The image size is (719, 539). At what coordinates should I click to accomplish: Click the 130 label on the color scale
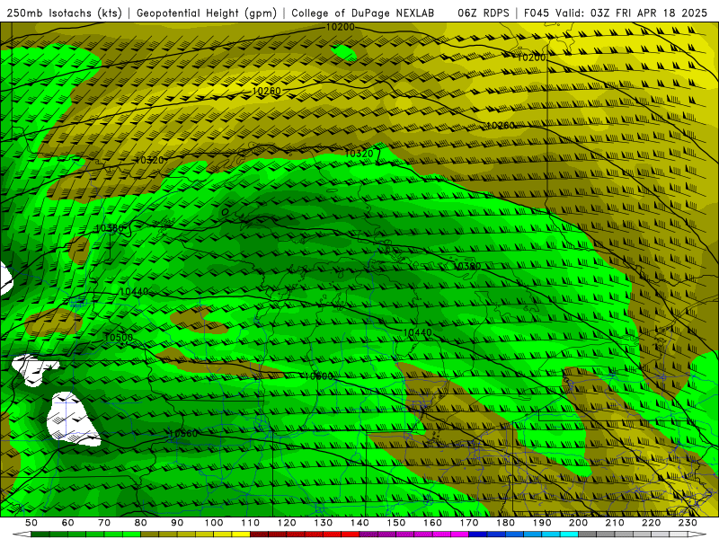[x=323, y=523]
